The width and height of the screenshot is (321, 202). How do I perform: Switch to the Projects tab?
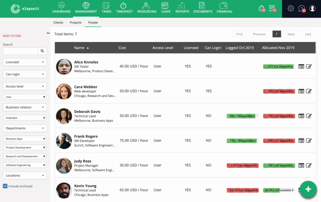[x=75, y=22]
